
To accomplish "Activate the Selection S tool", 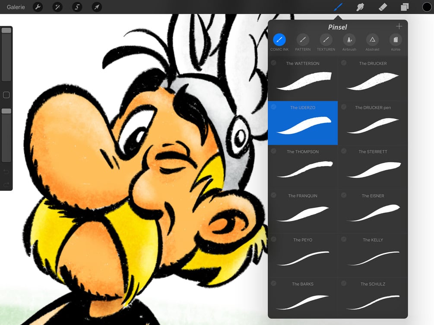I will (77, 7).
